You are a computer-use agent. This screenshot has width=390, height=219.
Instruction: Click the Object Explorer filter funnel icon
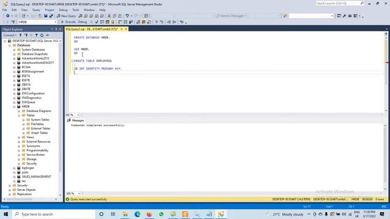[37, 35]
